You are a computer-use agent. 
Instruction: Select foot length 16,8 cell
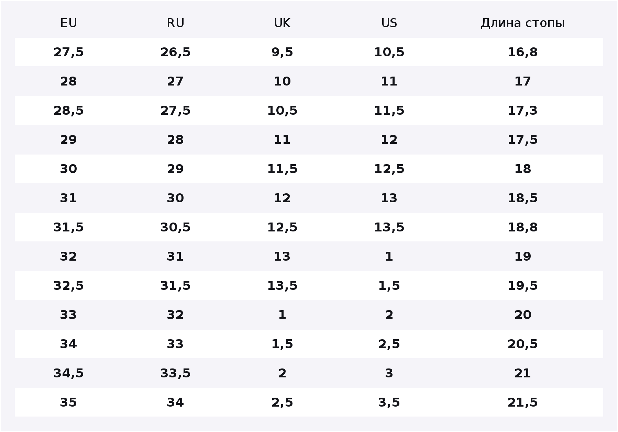(522, 52)
